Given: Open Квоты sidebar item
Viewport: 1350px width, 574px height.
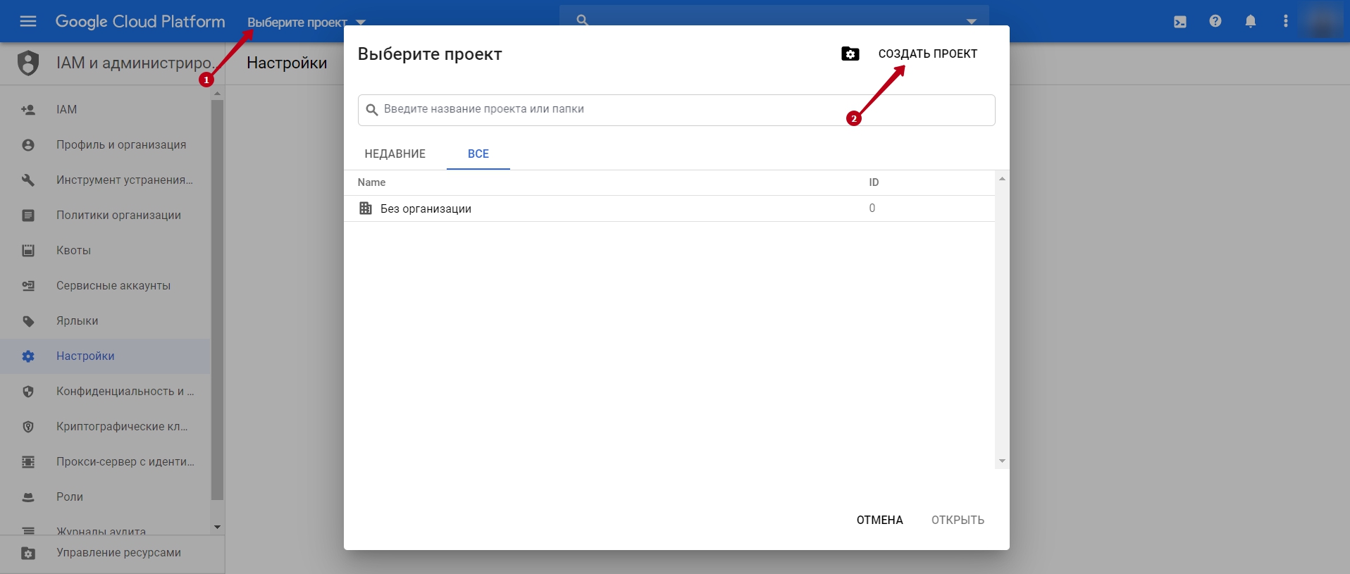Looking at the screenshot, I should pyautogui.click(x=106, y=251).
